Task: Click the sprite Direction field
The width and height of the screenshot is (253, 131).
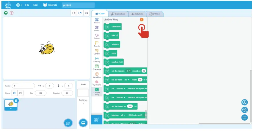Action: [67, 93]
